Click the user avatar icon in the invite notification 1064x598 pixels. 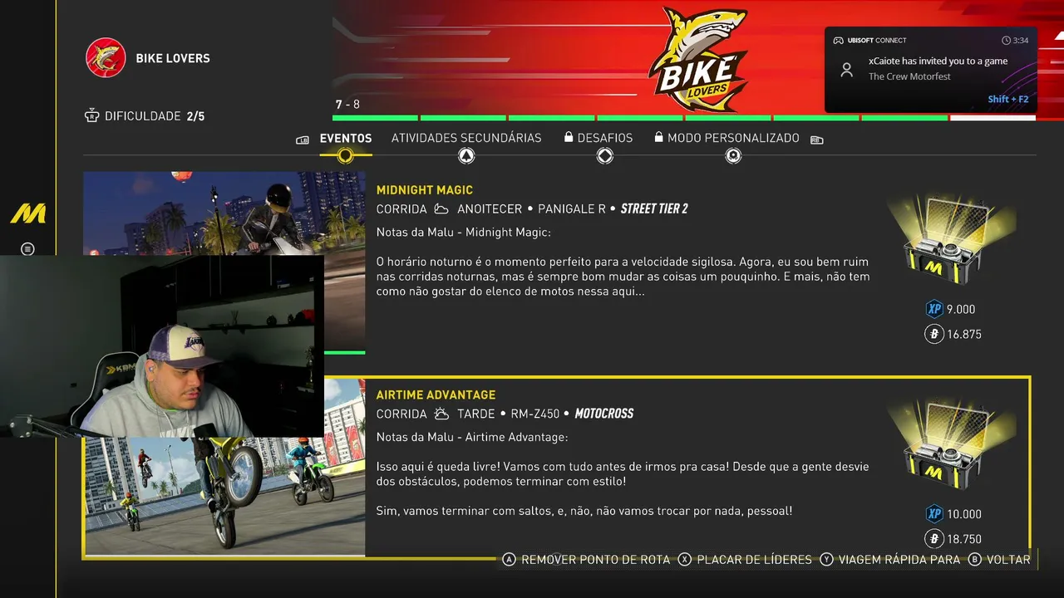click(847, 70)
